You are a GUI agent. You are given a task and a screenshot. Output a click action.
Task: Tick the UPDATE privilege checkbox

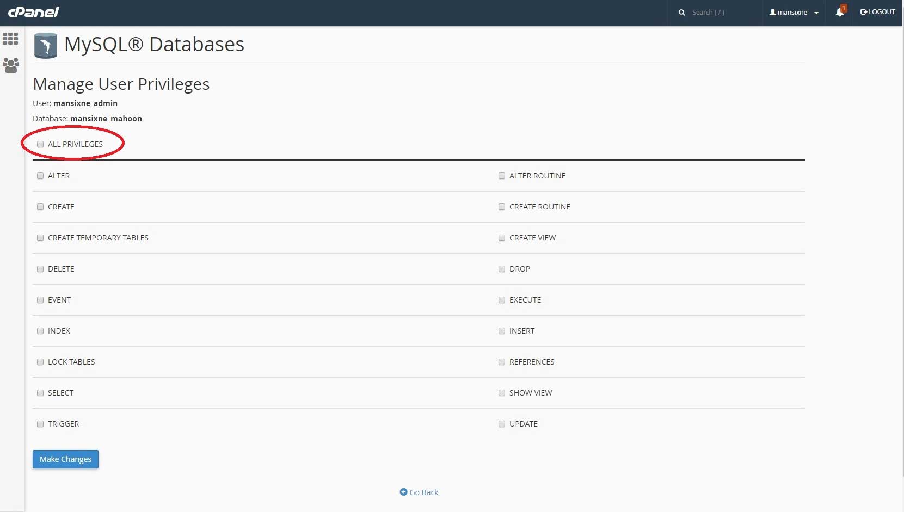tap(502, 424)
